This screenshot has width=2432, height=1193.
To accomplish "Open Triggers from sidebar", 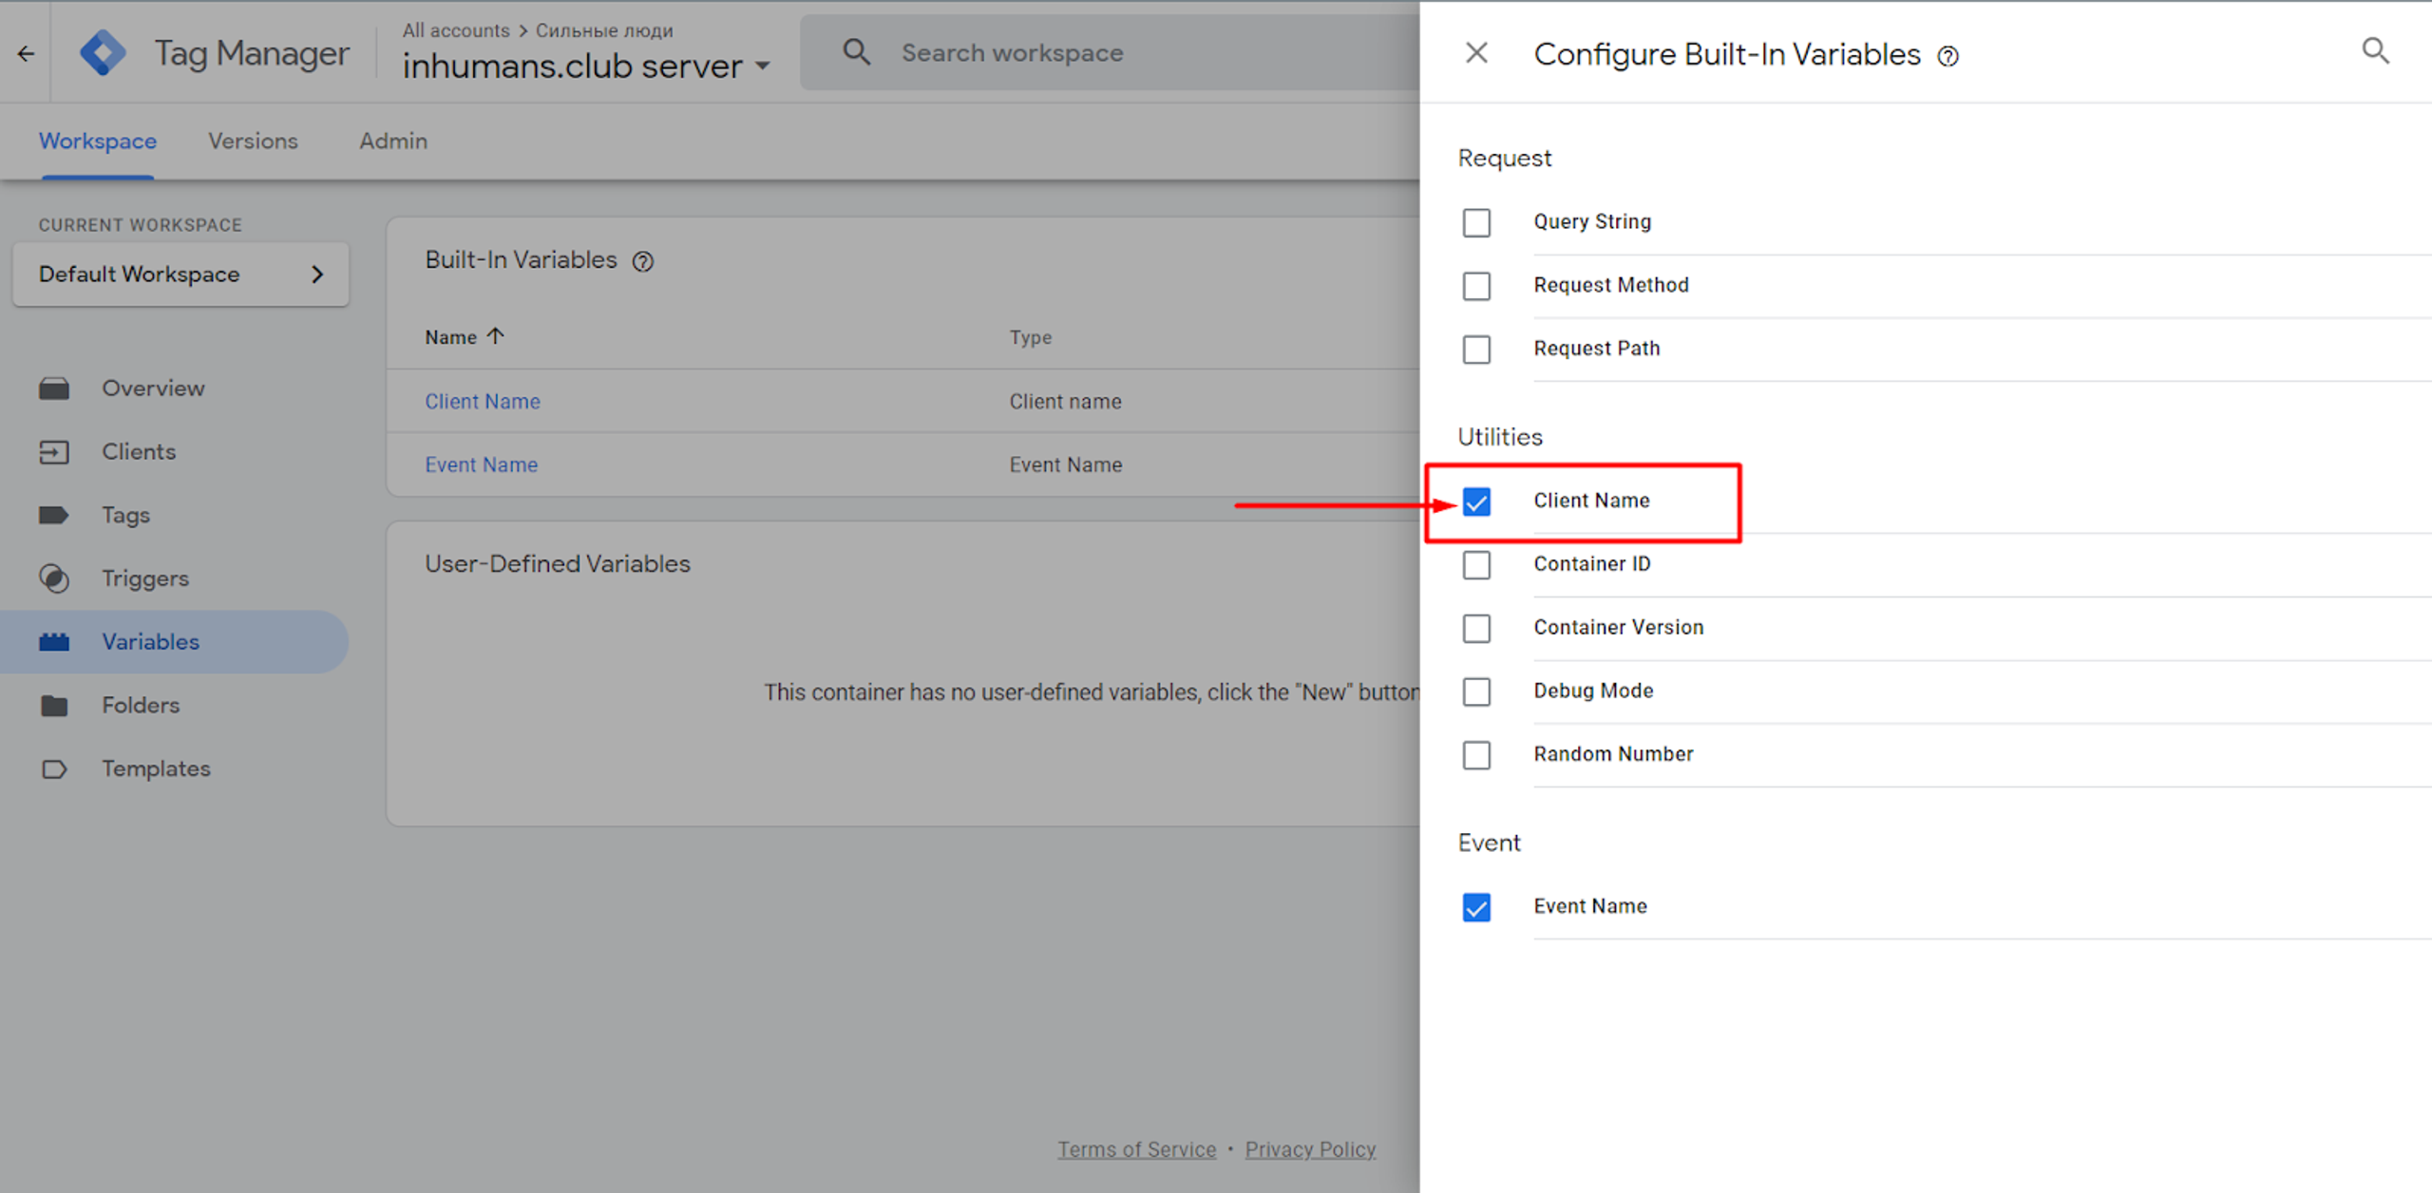I will coord(145,578).
